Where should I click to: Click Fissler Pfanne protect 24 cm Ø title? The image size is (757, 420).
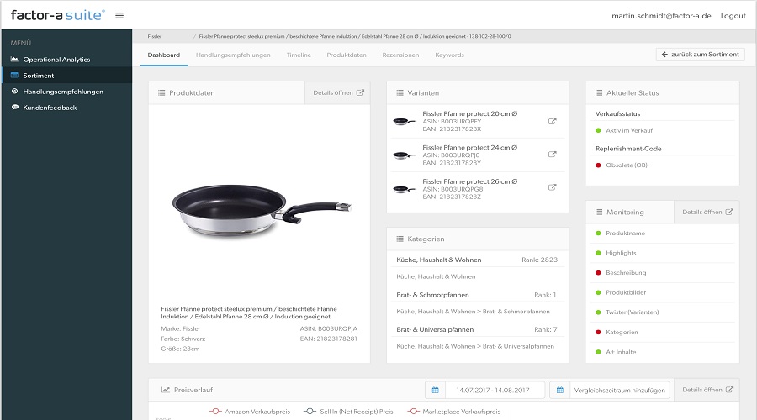[469, 148]
